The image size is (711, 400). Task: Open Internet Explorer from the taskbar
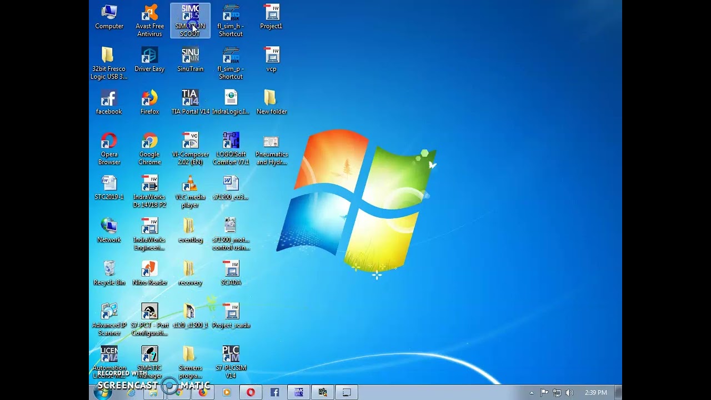(131, 392)
